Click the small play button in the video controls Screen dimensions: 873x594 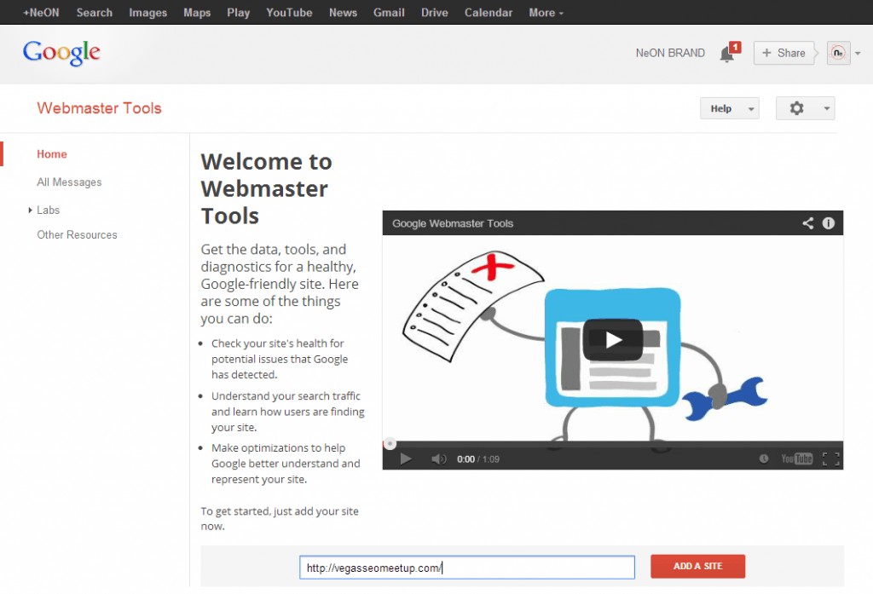[x=406, y=458]
